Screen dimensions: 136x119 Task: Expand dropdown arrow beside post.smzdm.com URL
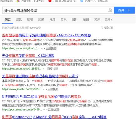(44, 110)
